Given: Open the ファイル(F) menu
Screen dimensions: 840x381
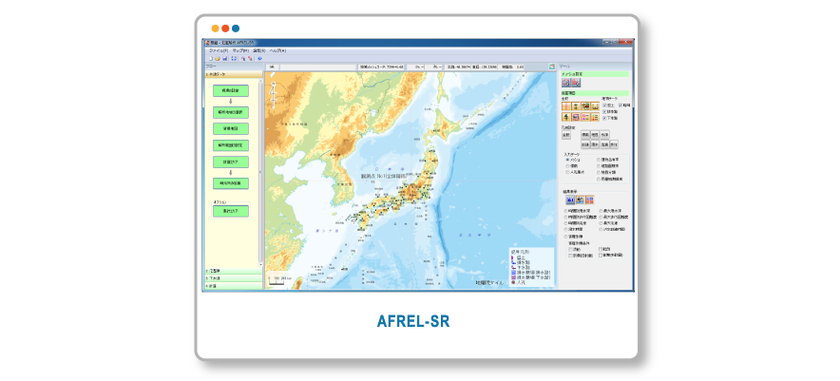Looking at the screenshot, I should 219,51.
